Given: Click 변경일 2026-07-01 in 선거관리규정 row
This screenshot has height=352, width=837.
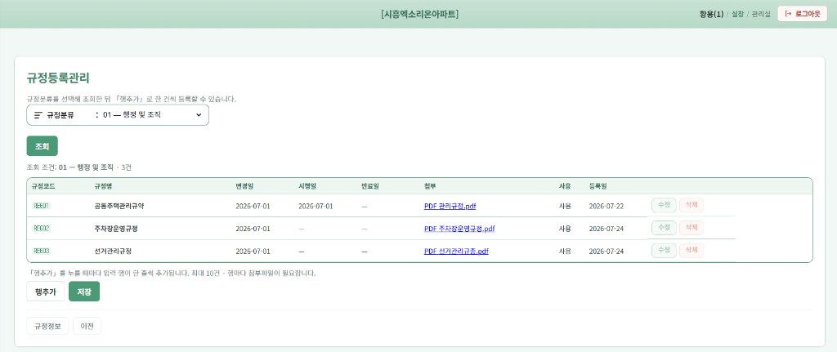Looking at the screenshot, I should click(x=253, y=252).
